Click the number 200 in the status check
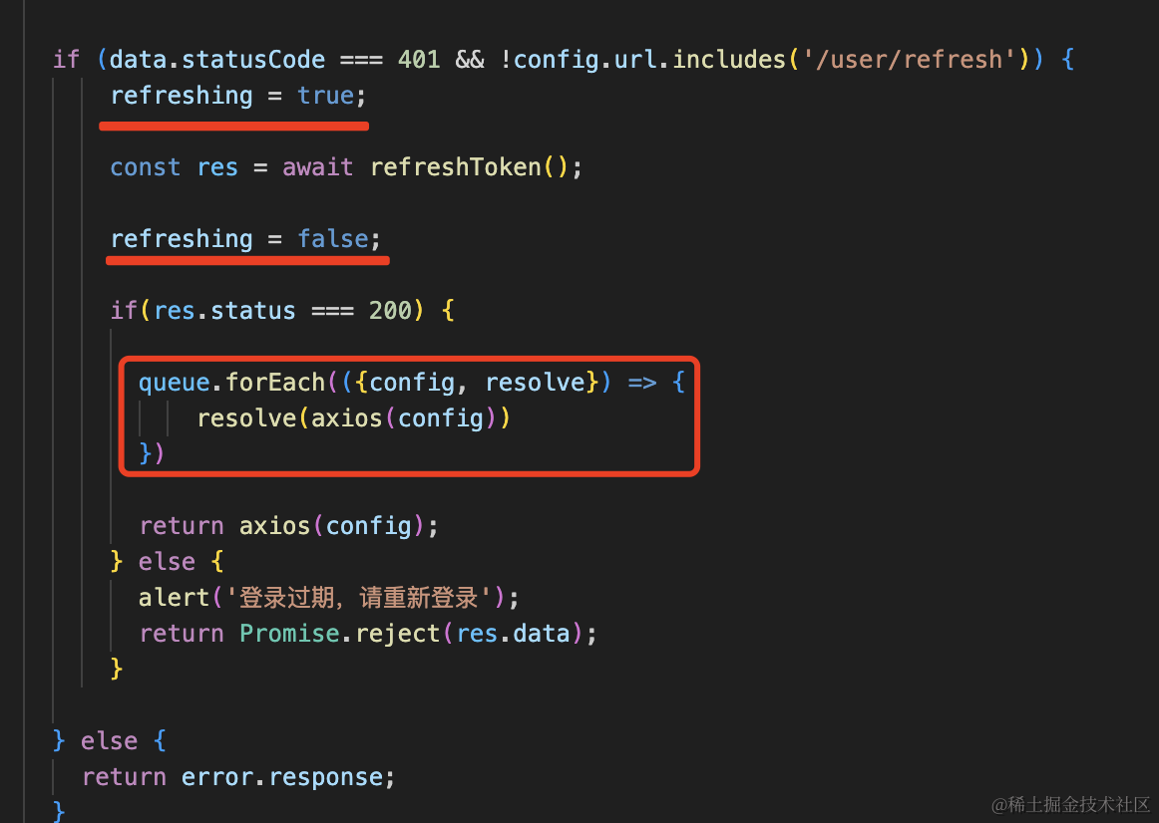The height and width of the screenshot is (823, 1159). coord(390,311)
